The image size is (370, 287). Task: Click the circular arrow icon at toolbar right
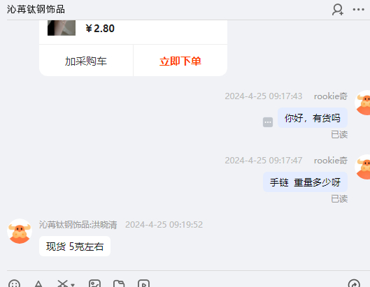point(354,284)
